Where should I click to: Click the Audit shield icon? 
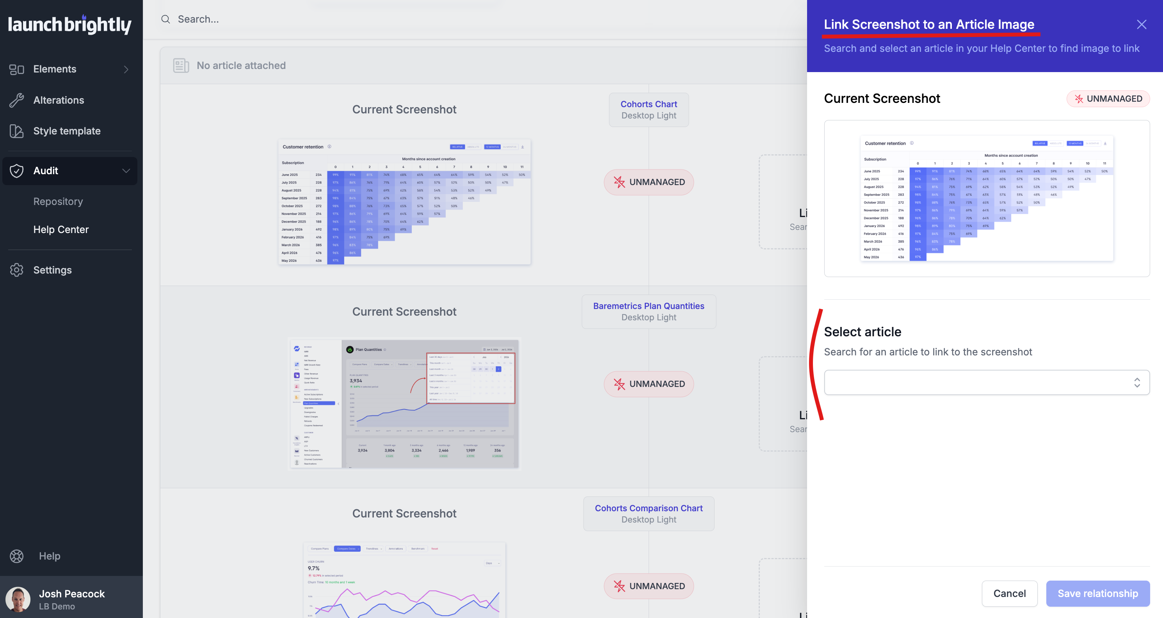tap(17, 171)
